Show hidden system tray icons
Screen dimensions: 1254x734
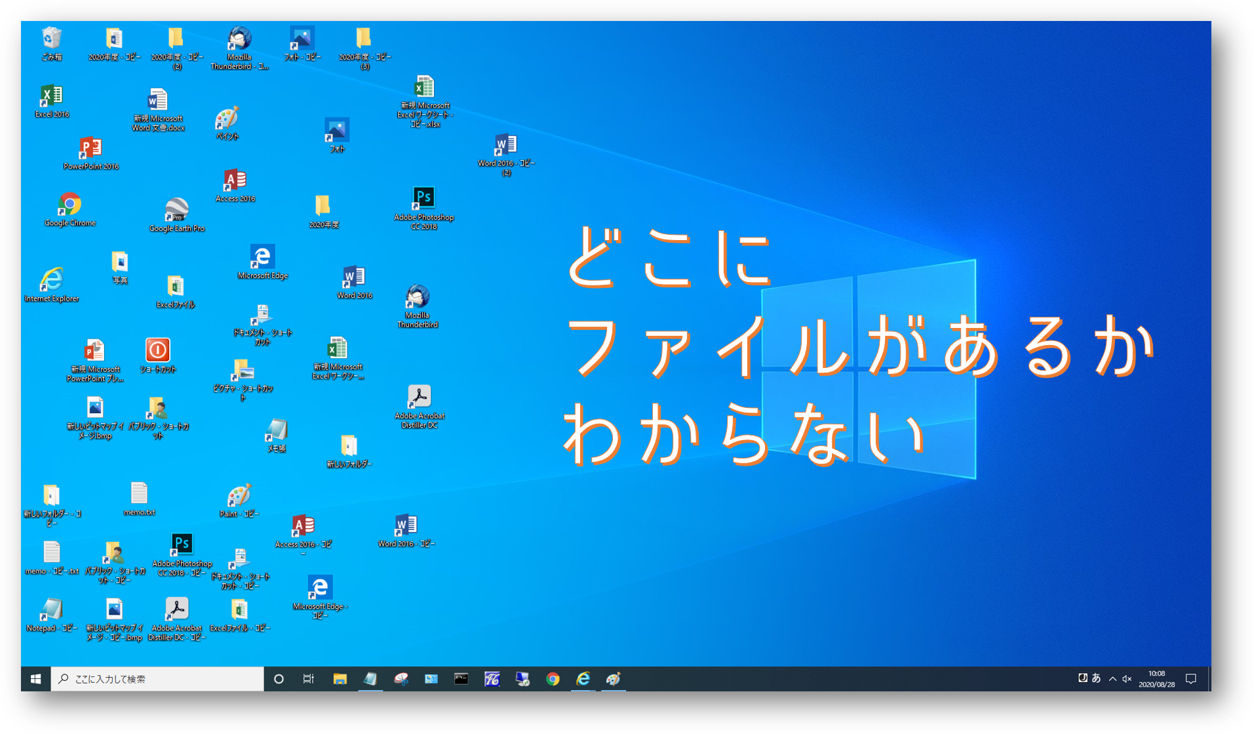1112,679
